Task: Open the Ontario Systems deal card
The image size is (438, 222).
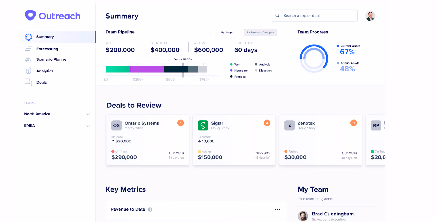Action: (148, 140)
